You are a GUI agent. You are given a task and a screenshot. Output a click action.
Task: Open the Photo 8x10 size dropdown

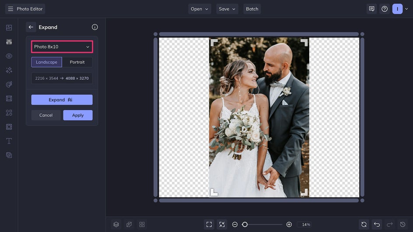point(62,47)
